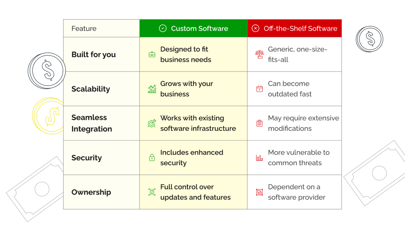Click the growth chart icon beside Grows with your business

[x=152, y=89]
